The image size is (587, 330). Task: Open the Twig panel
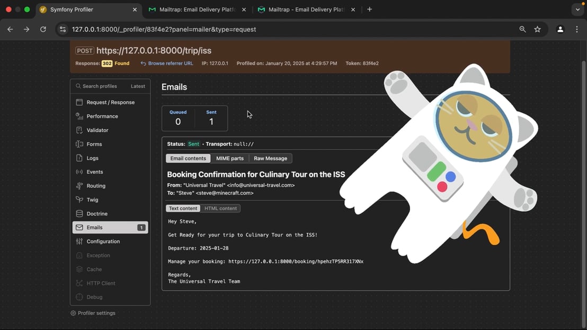92,200
